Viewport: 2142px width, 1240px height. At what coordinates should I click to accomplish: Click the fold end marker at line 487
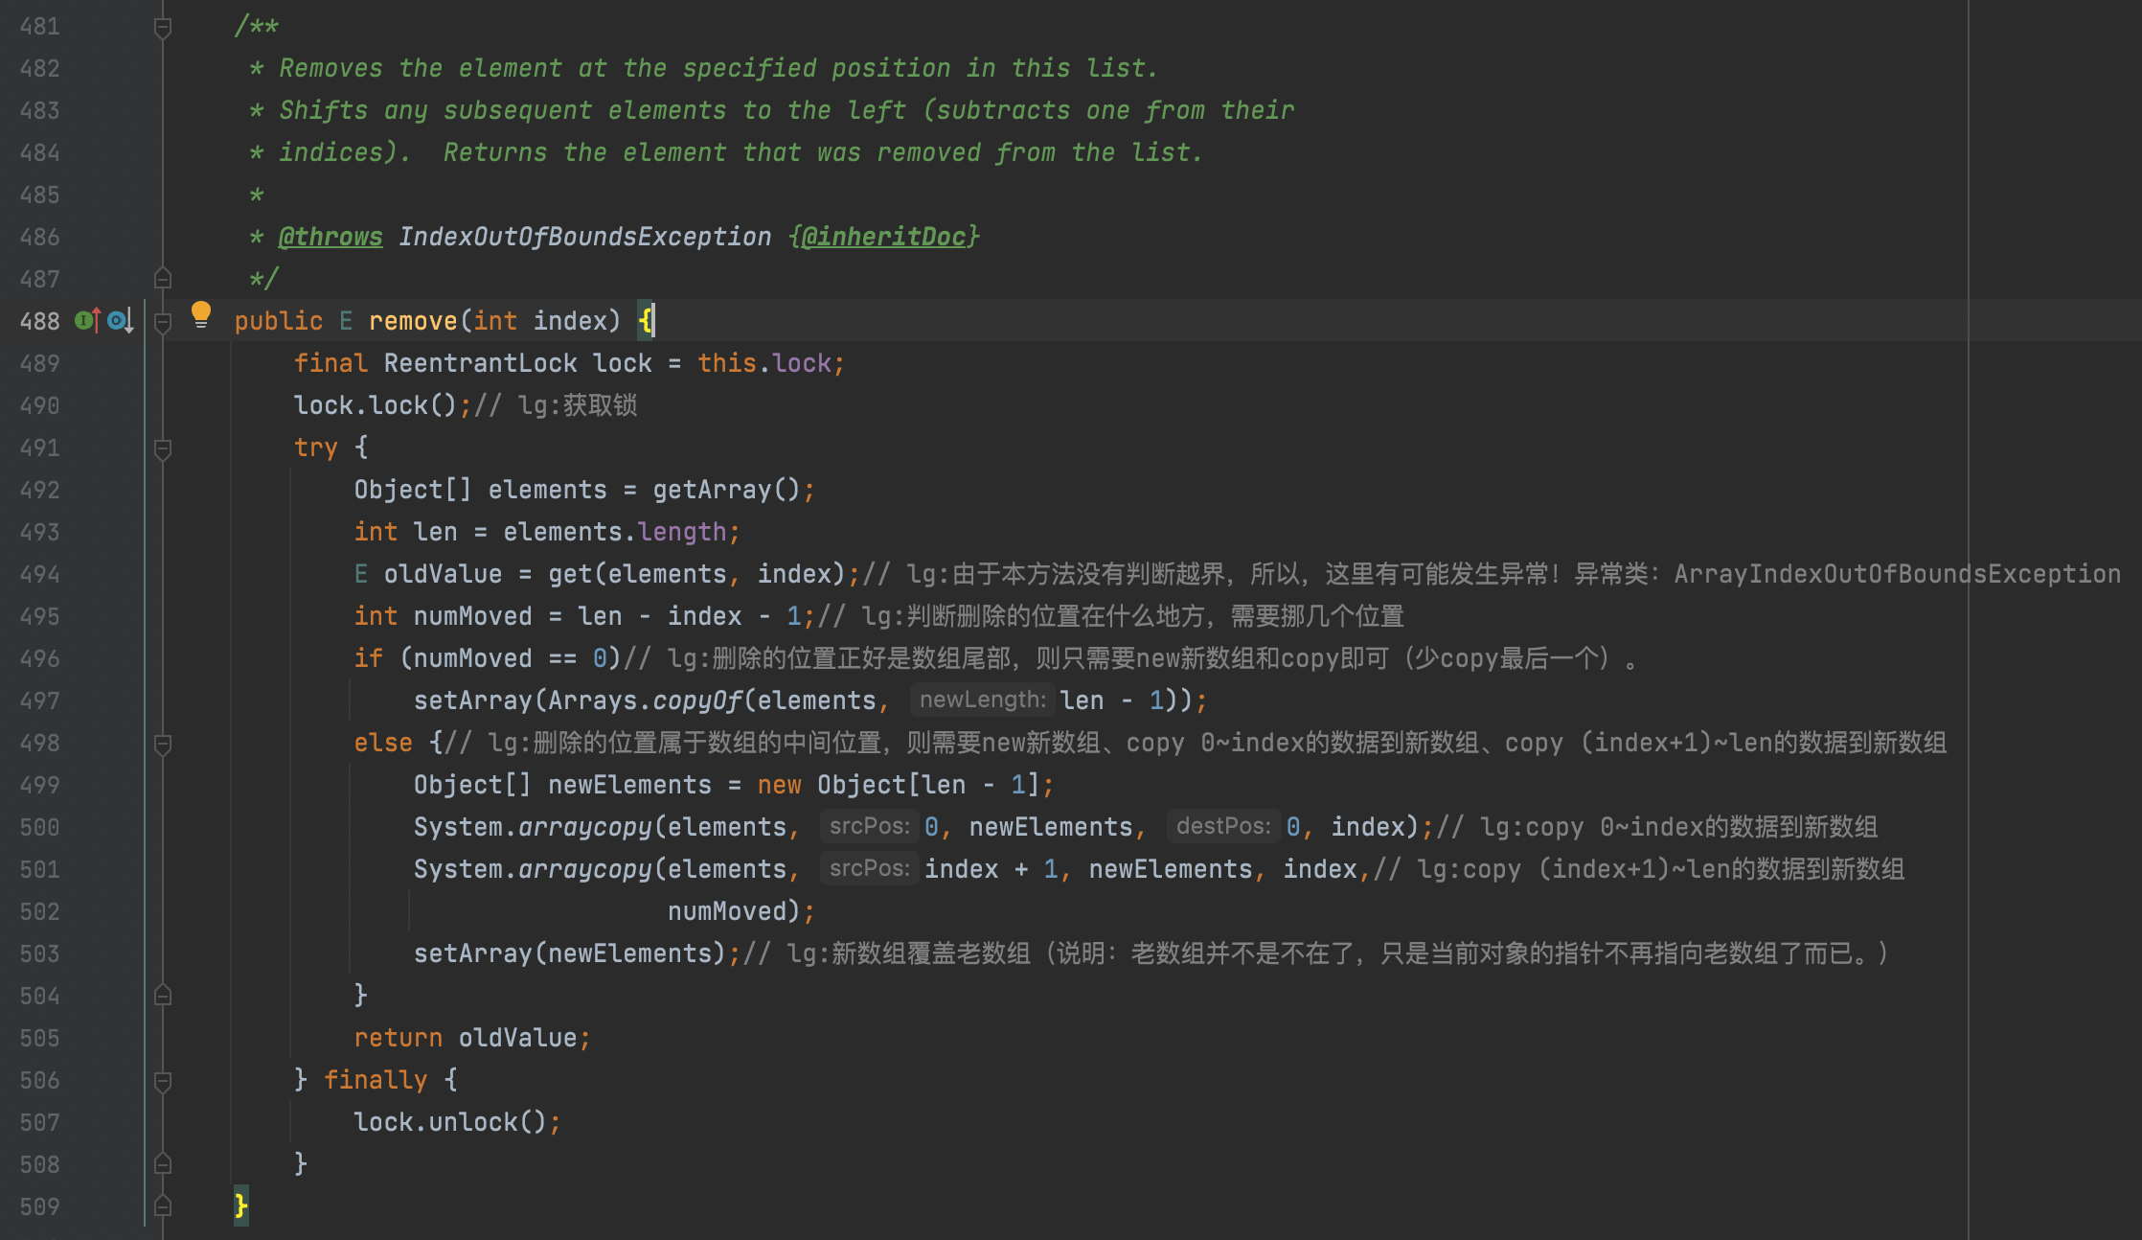(163, 278)
